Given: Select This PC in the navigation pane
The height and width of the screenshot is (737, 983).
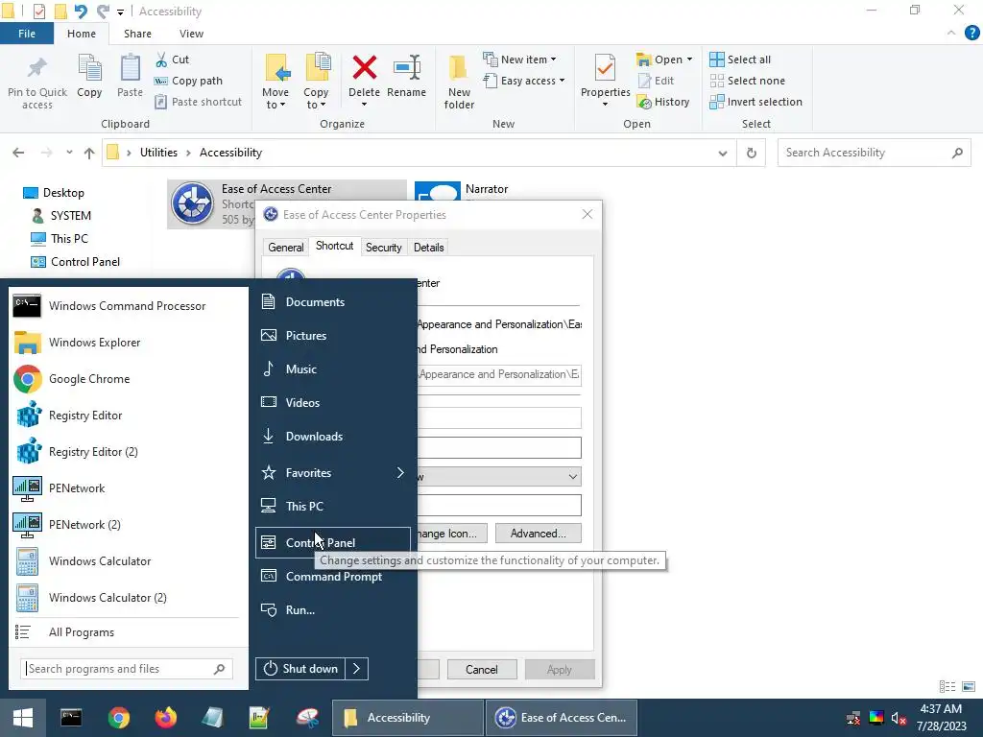Looking at the screenshot, I should tap(69, 239).
